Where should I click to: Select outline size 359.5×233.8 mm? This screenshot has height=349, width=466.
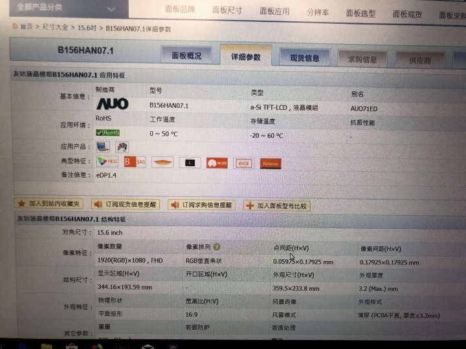[x=296, y=288]
